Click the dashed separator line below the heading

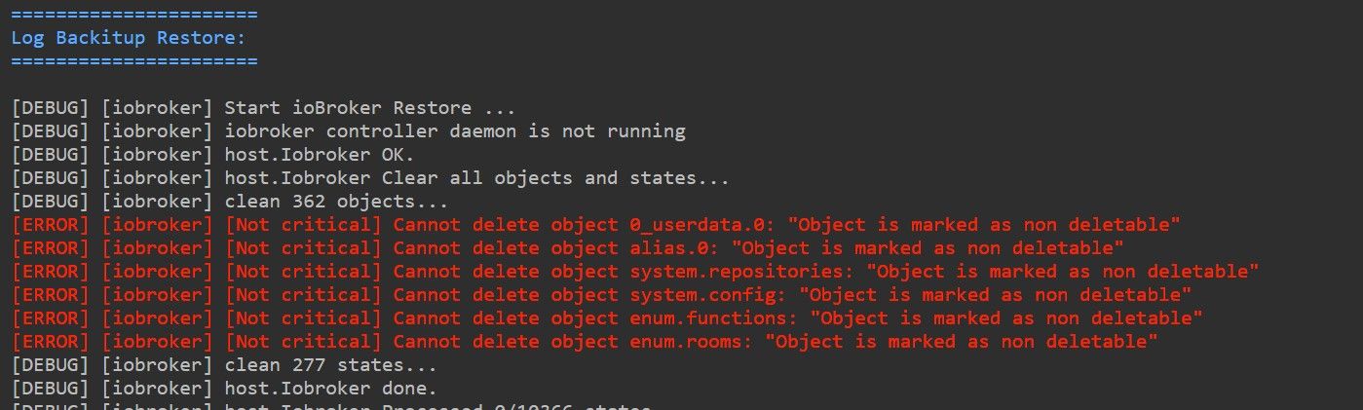tap(134, 61)
